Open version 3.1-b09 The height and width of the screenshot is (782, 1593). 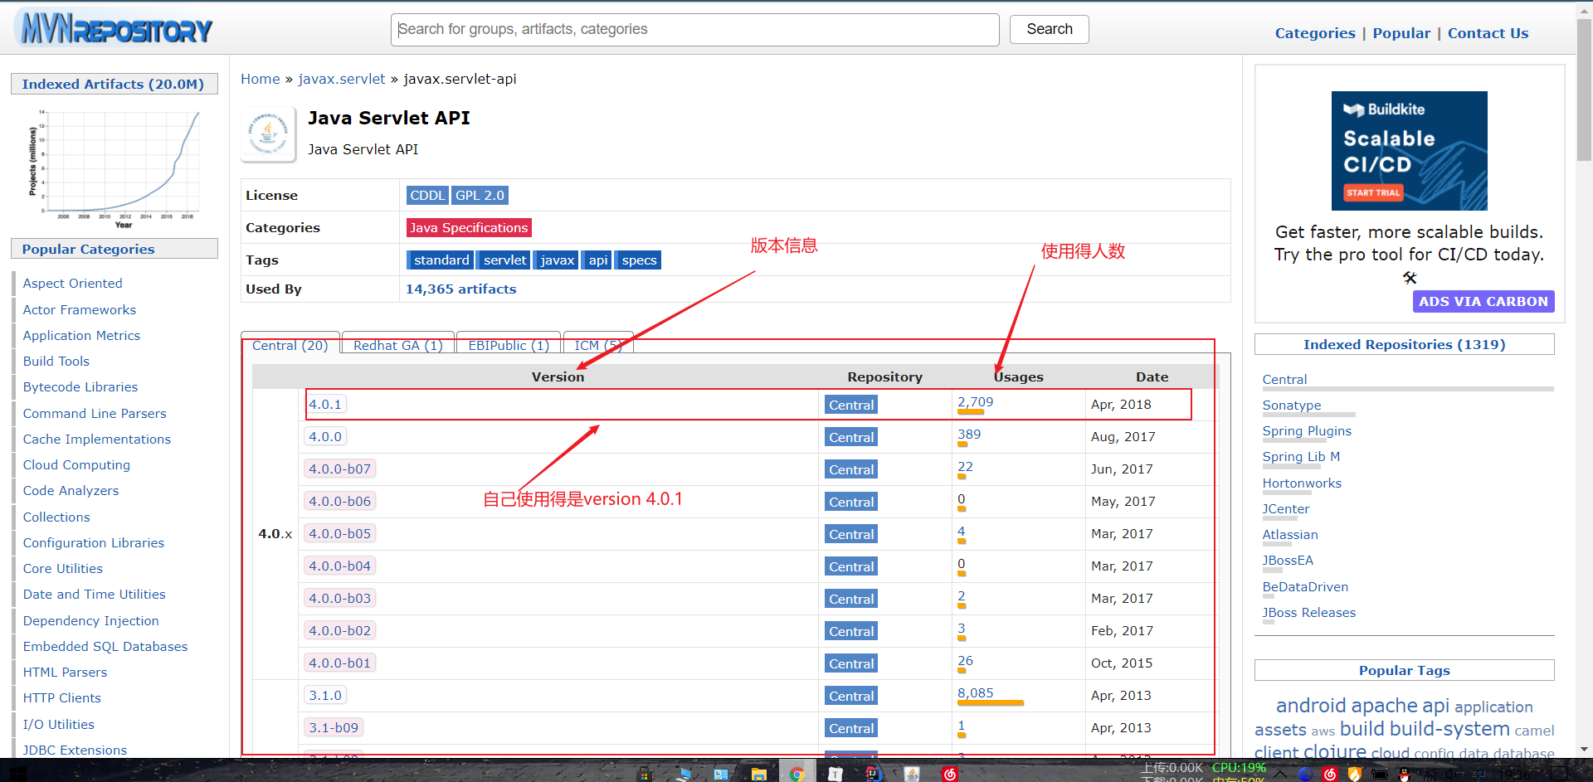coord(334,727)
